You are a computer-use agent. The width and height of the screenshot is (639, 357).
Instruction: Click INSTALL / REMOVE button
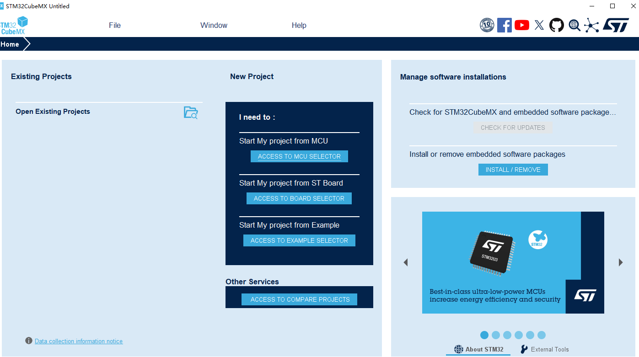point(513,170)
